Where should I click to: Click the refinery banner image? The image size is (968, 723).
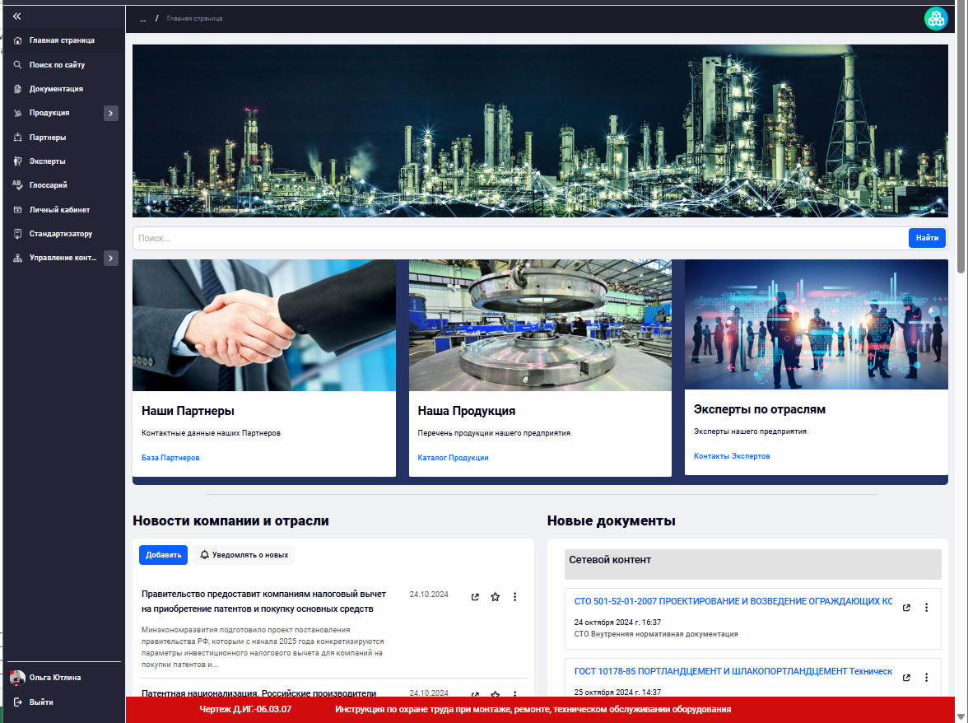(540, 130)
